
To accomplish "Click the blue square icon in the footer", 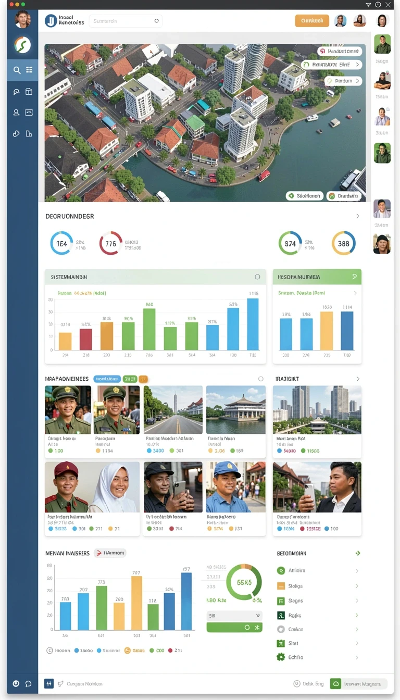I will (x=49, y=683).
